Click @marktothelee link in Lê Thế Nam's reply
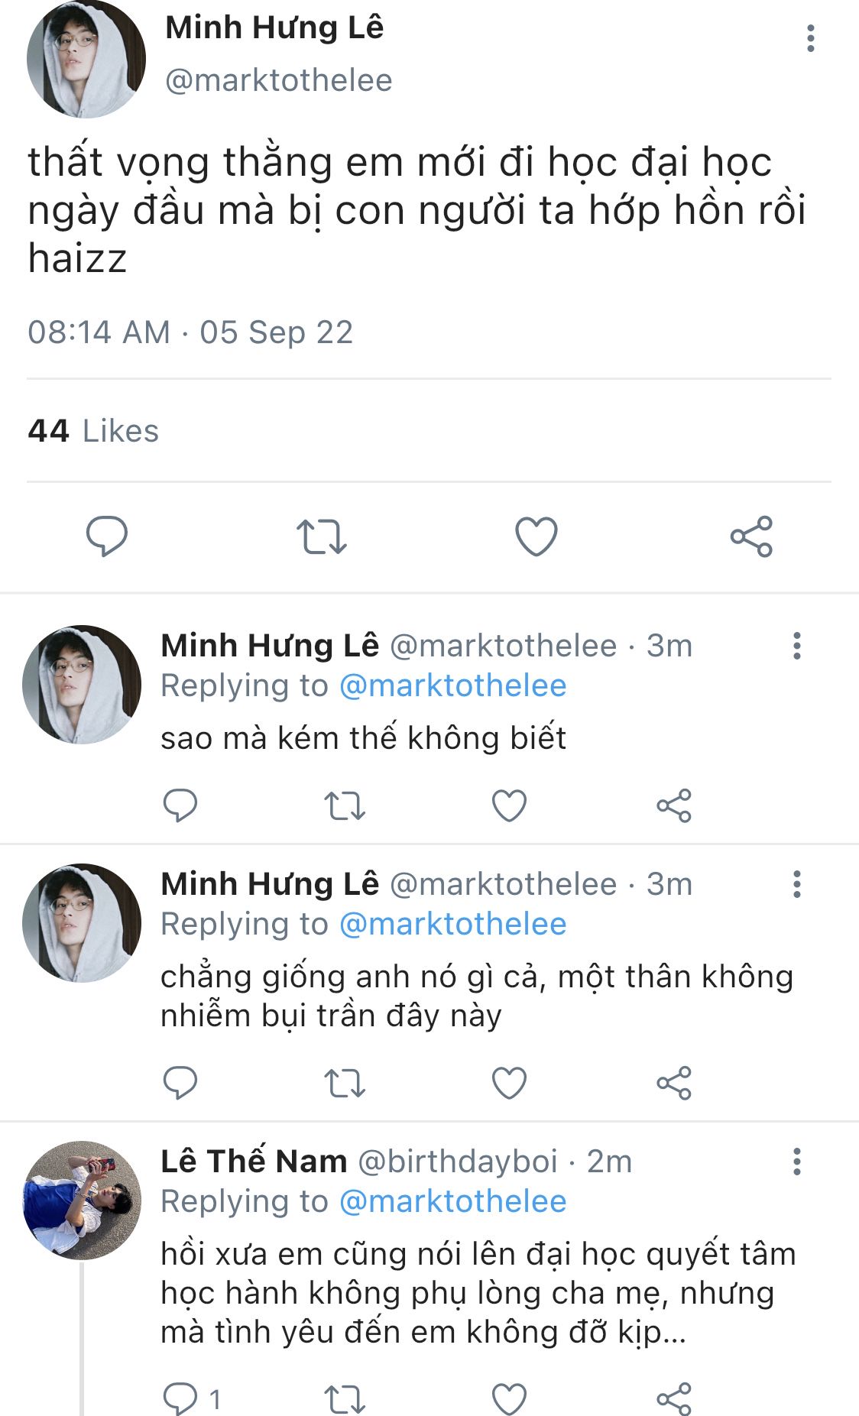 452,1201
